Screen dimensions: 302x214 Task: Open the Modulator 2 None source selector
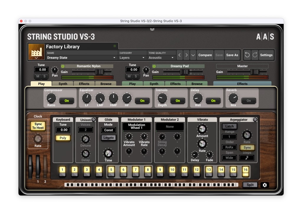pos(170,127)
